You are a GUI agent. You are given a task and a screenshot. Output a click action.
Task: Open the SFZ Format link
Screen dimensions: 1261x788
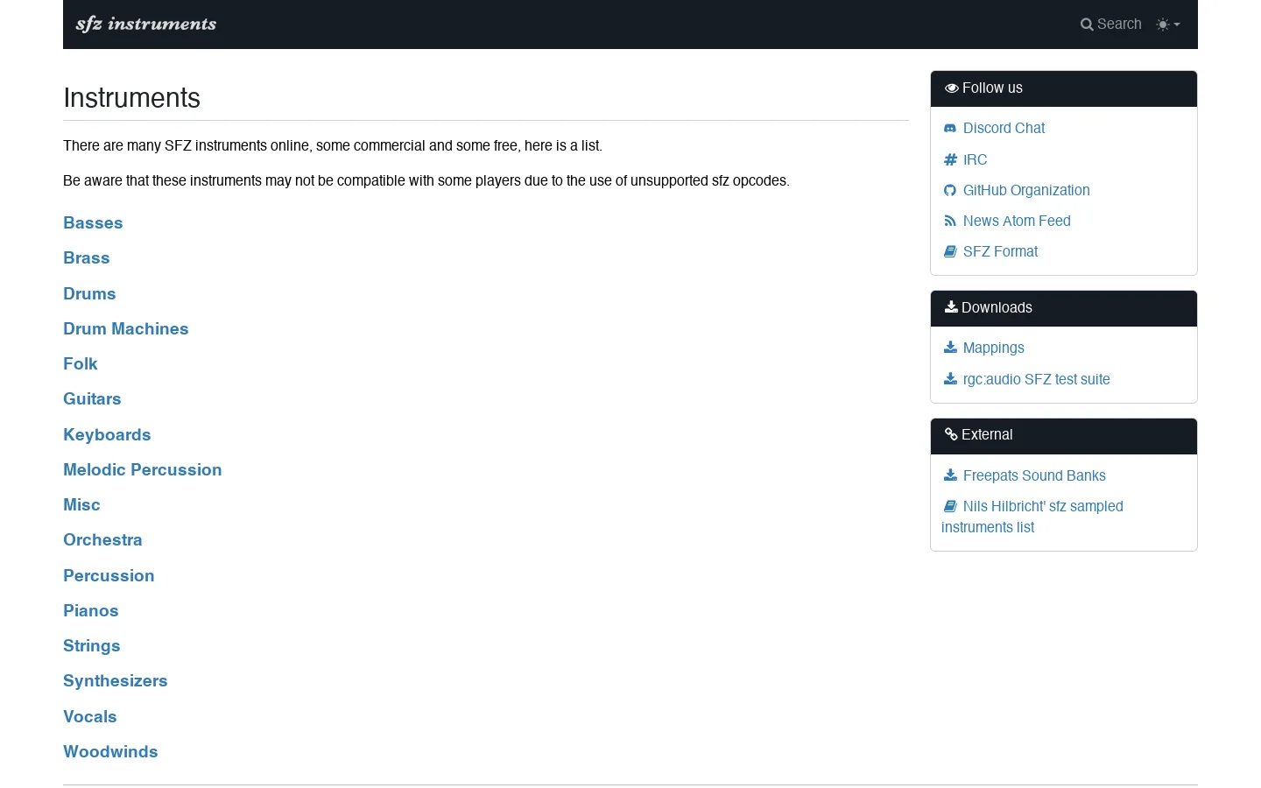(x=1000, y=251)
